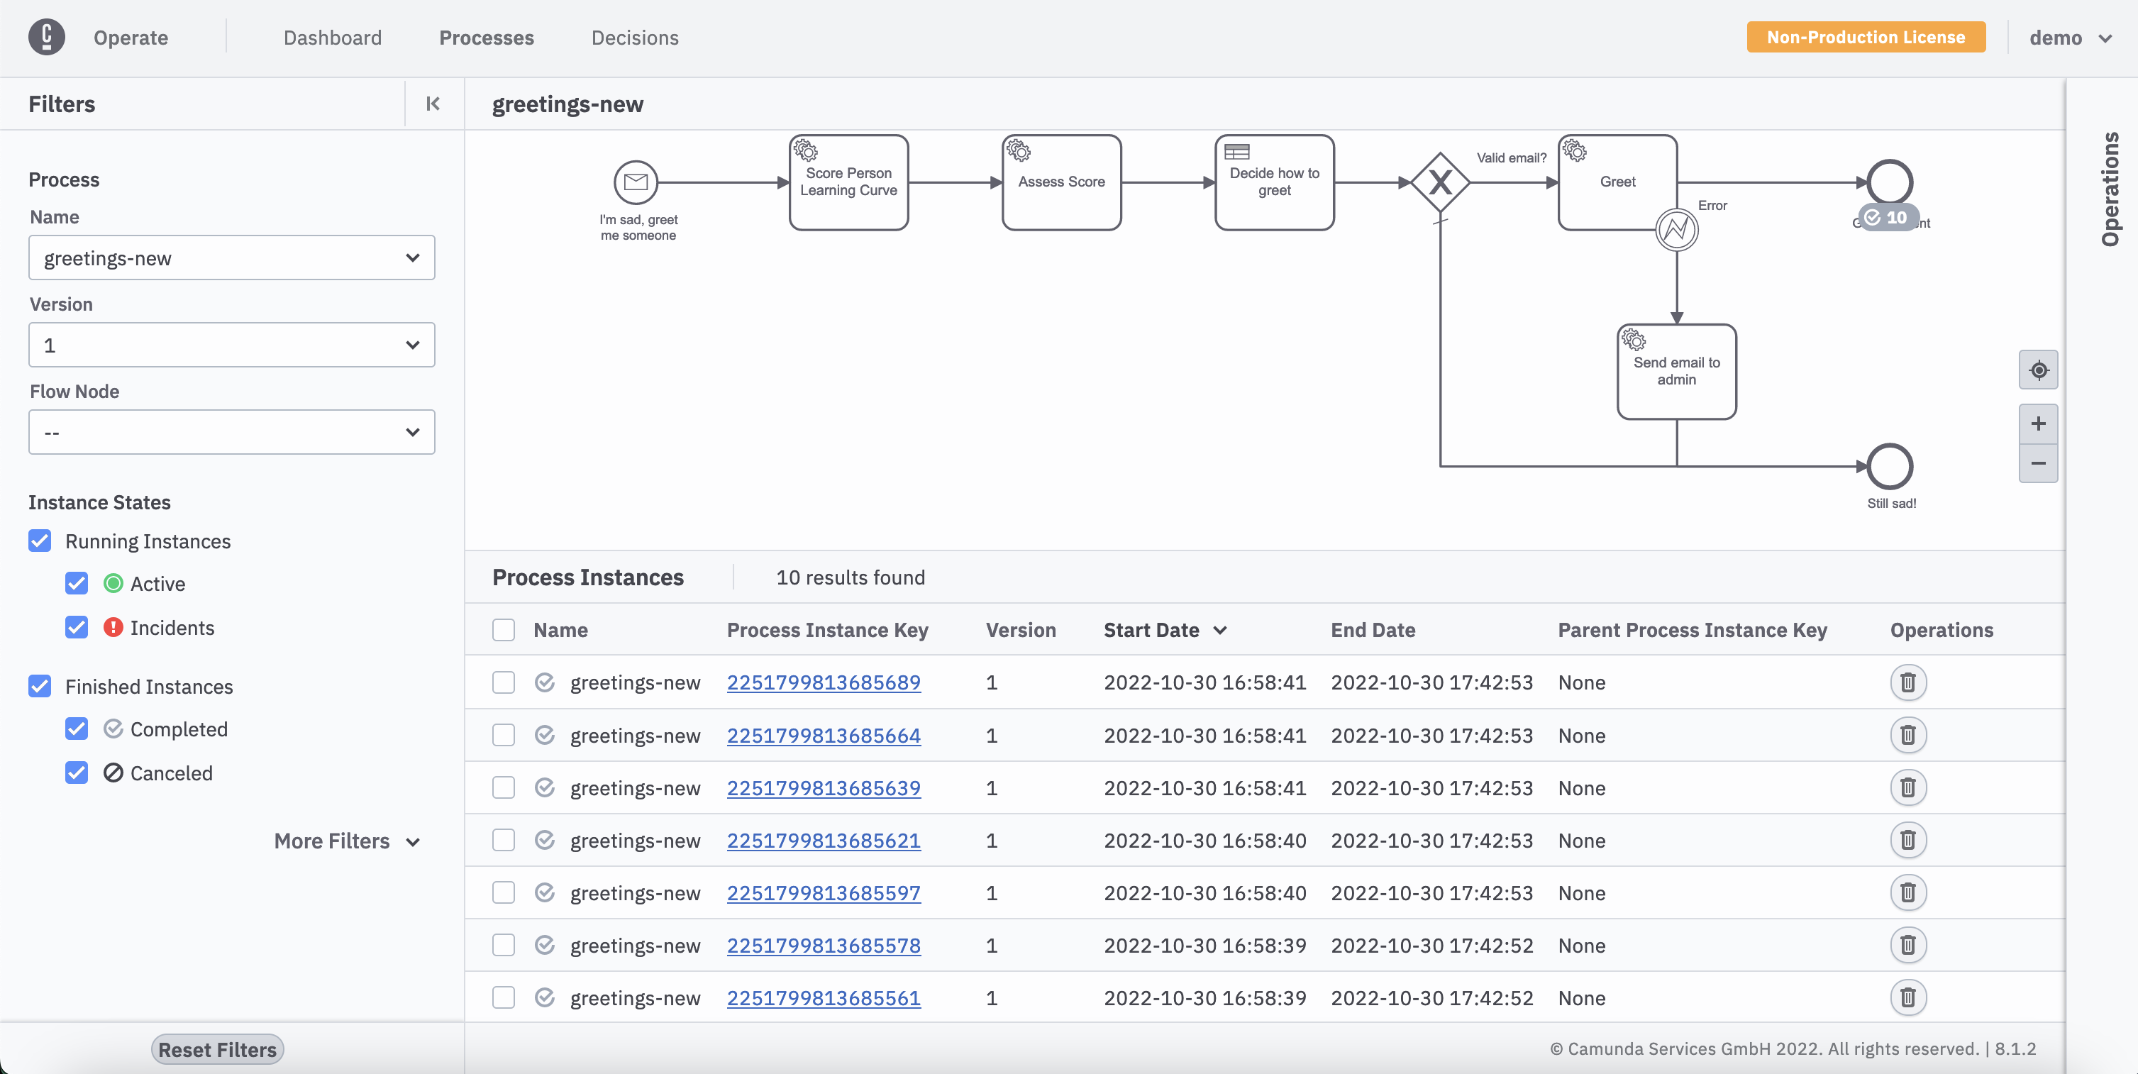The width and height of the screenshot is (2138, 1074).
Task: Select the Score Person Learning Curve task
Action: point(848,182)
